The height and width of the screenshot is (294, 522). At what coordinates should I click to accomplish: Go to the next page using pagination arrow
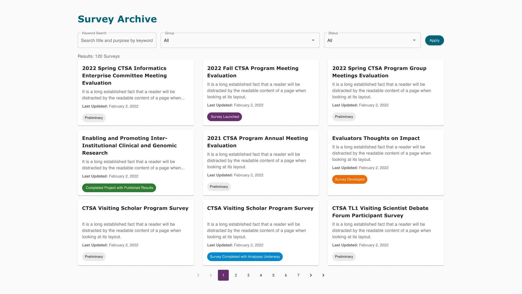(311, 275)
